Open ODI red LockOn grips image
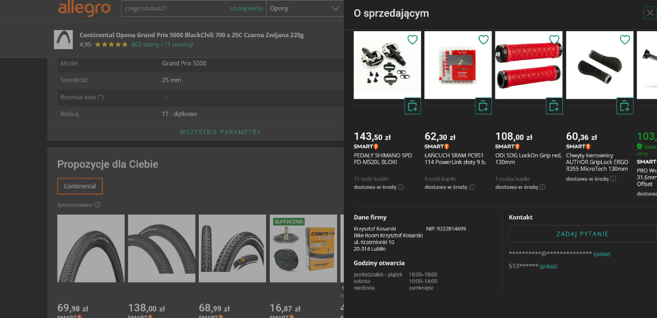 tap(529, 65)
